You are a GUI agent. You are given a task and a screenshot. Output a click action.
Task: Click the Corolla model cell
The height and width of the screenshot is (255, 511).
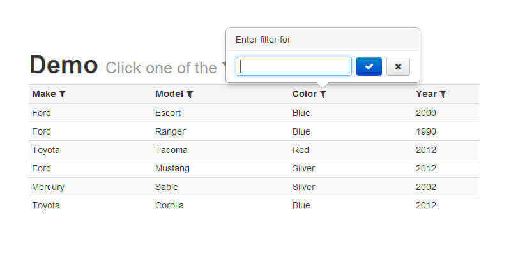coord(169,205)
